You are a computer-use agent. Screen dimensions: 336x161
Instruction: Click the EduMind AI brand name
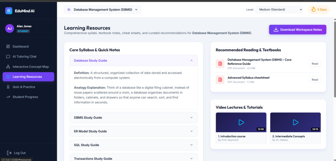(x=25, y=11)
